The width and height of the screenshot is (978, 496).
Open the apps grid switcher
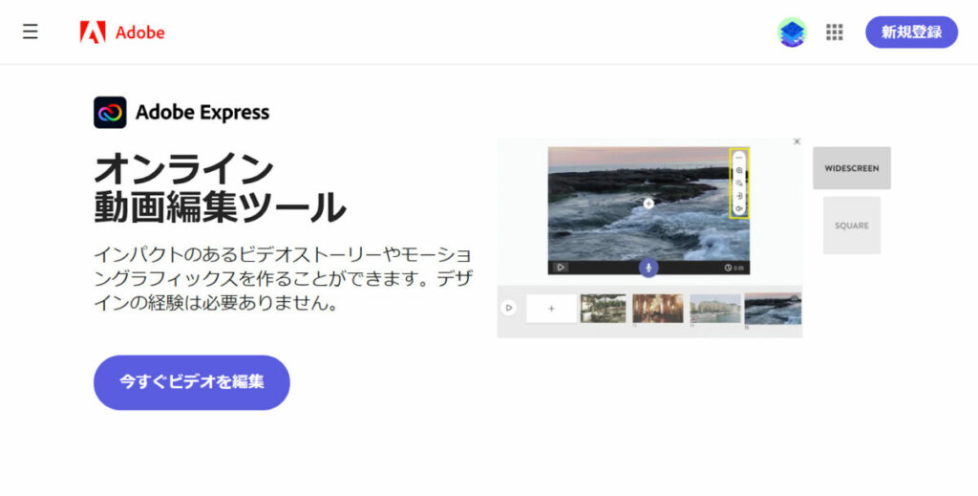(x=834, y=32)
